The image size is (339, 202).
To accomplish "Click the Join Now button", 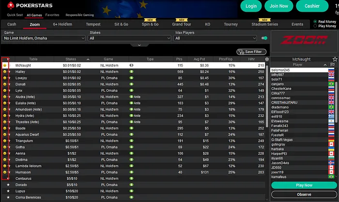I will click(x=278, y=6).
